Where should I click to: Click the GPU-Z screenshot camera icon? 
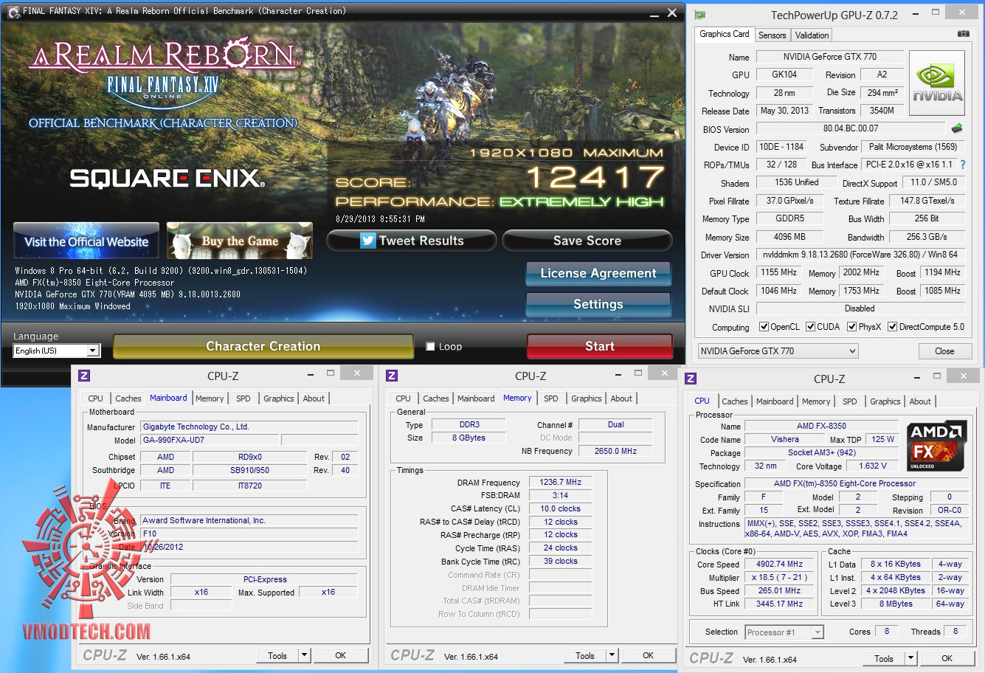[964, 34]
